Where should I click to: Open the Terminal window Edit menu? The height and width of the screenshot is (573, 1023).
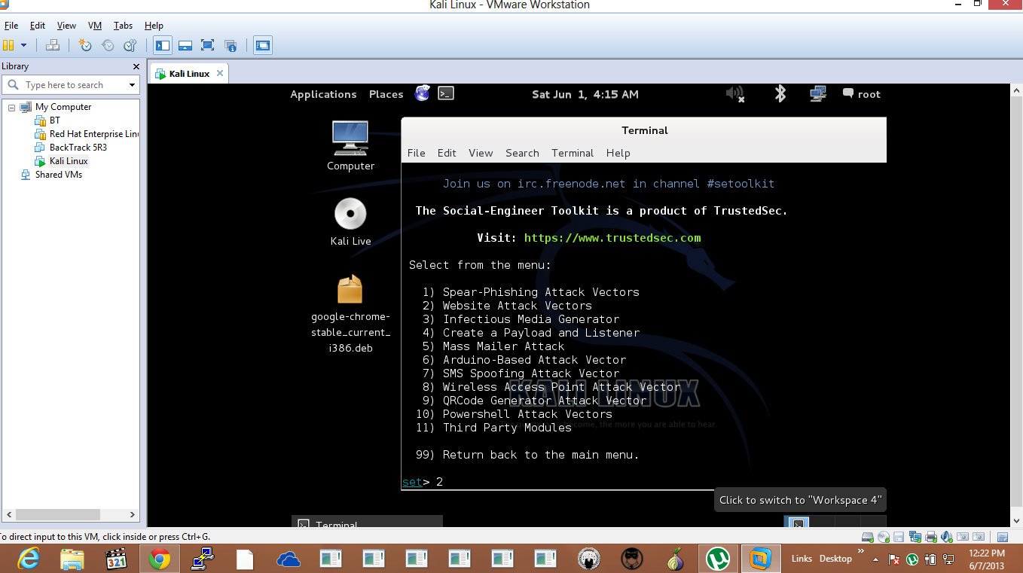coord(447,153)
